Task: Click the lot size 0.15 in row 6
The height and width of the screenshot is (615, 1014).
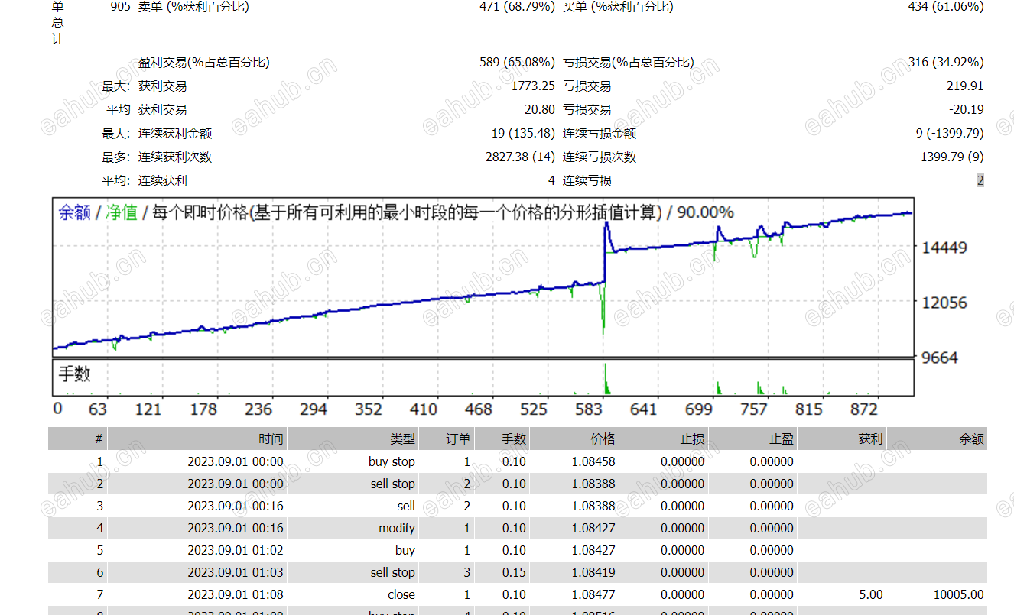Action: click(x=514, y=572)
